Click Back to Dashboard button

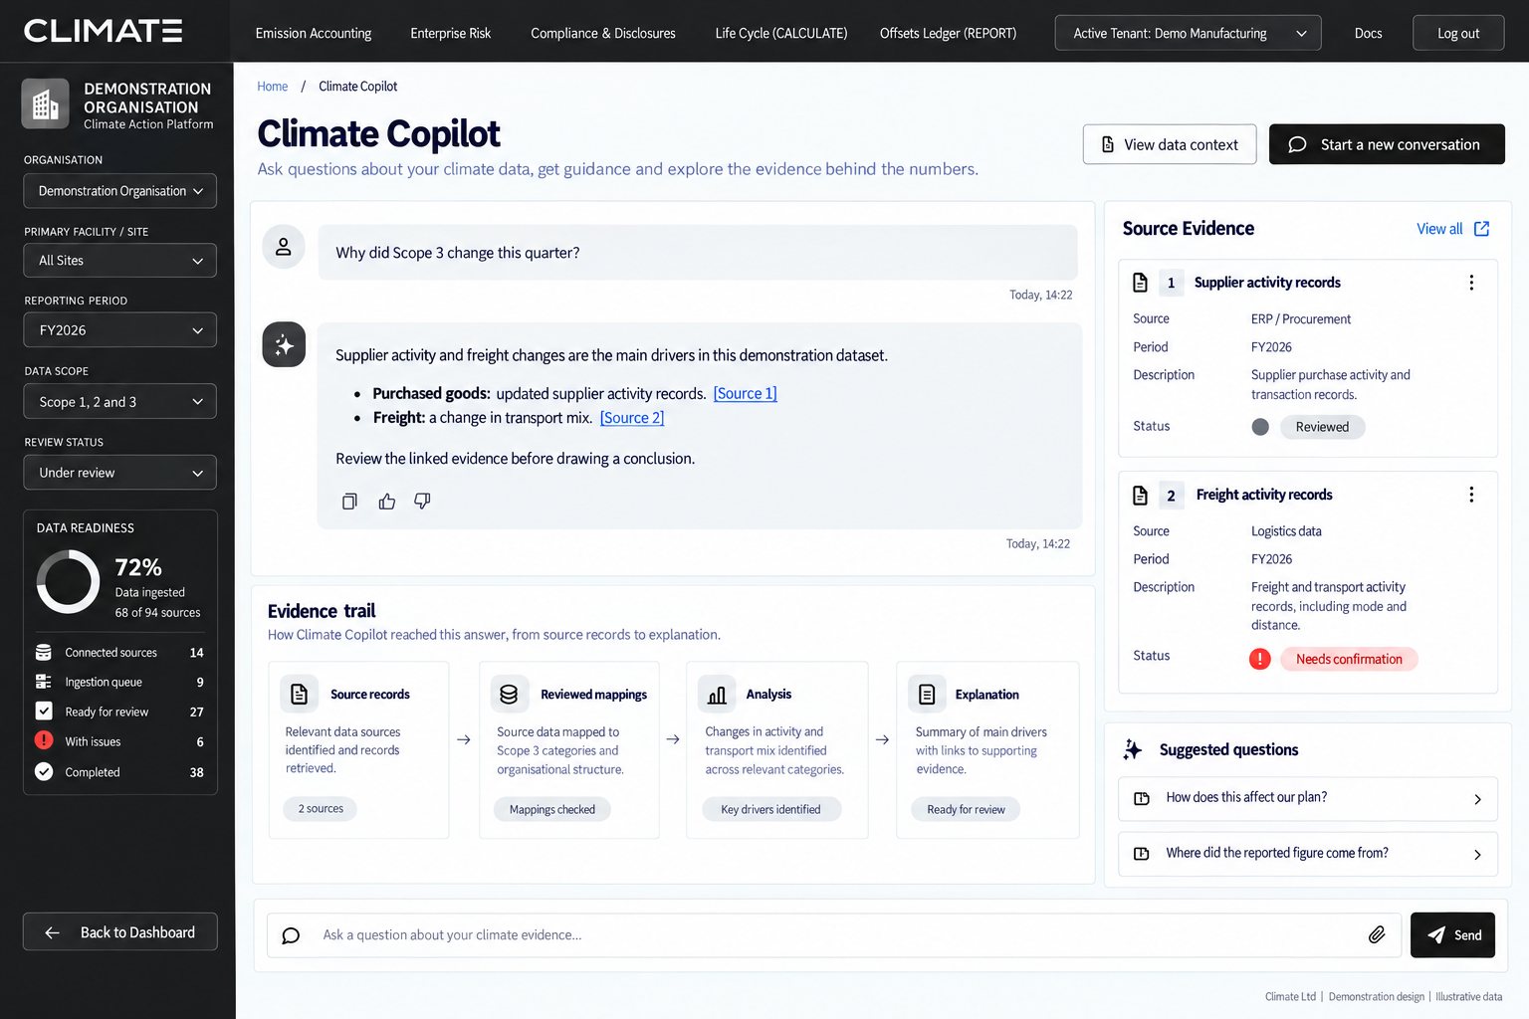point(120,931)
